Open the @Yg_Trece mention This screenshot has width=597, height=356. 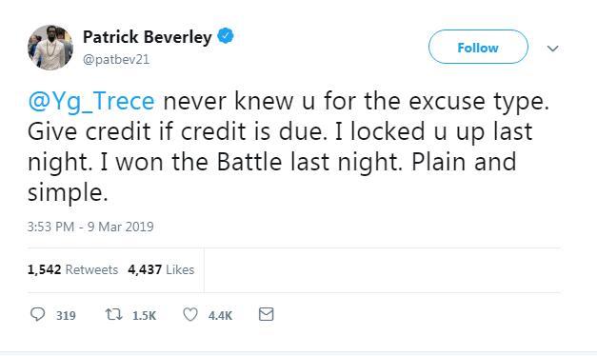point(91,101)
